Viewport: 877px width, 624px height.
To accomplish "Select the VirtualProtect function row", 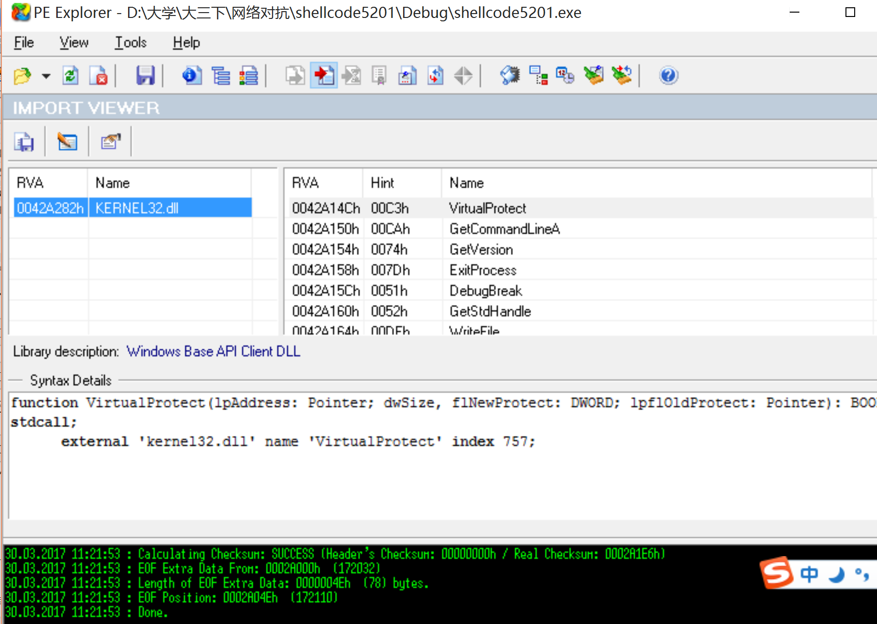I will 581,208.
